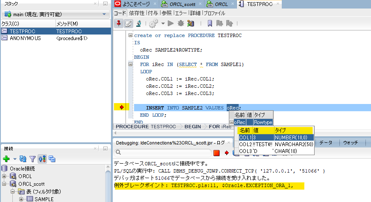
Task: Expand the ORCL connection tree node
Action: 5,176
